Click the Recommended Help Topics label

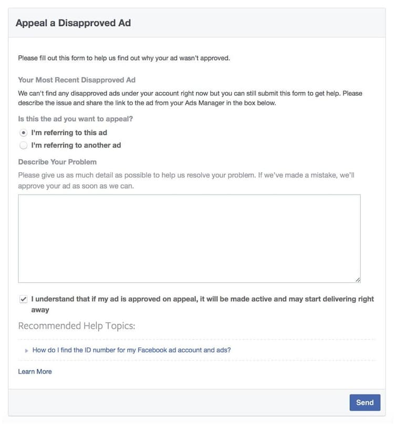(73, 326)
